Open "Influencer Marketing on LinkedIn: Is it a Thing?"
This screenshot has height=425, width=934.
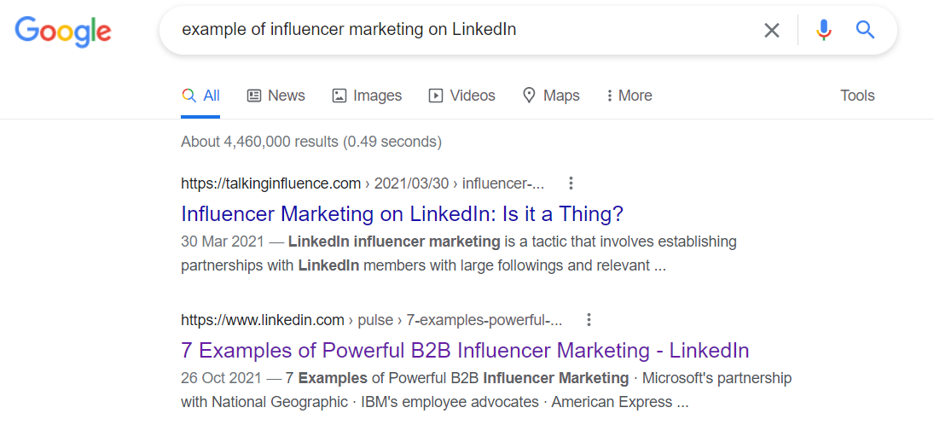tap(403, 212)
